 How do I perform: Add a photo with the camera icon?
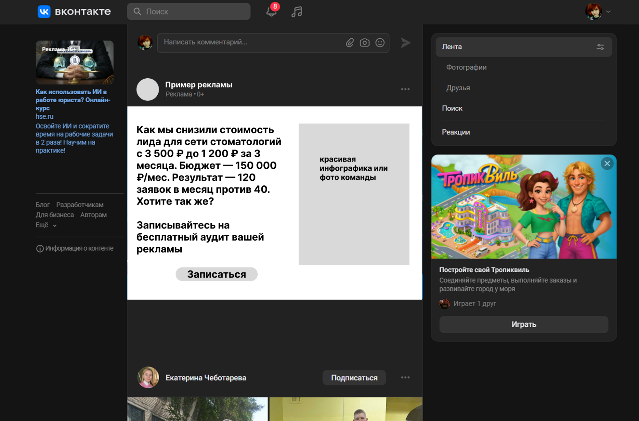(364, 43)
